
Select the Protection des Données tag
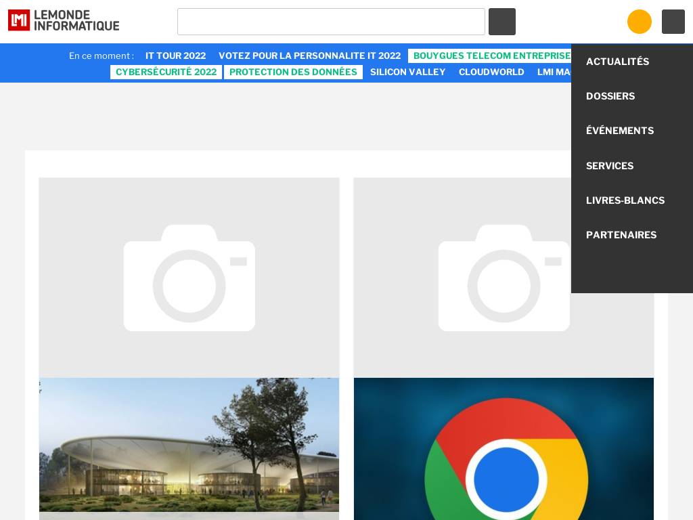coord(293,72)
